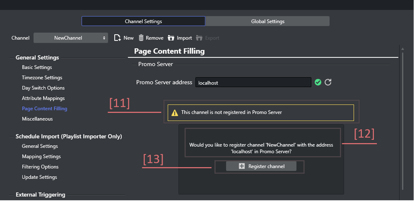The height and width of the screenshot is (201, 414).
Task: Switch to the Global Settings tab
Action: click(267, 21)
